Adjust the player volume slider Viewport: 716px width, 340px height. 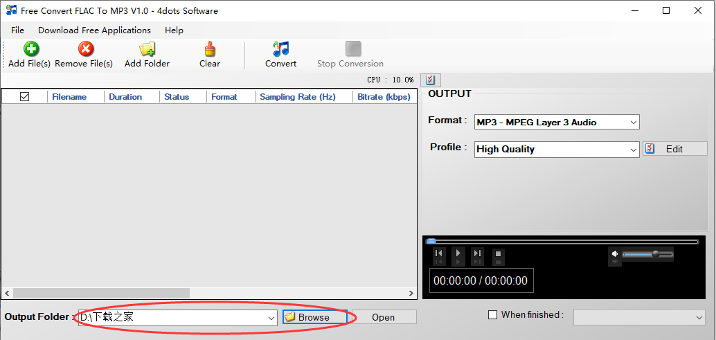click(x=647, y=254)
